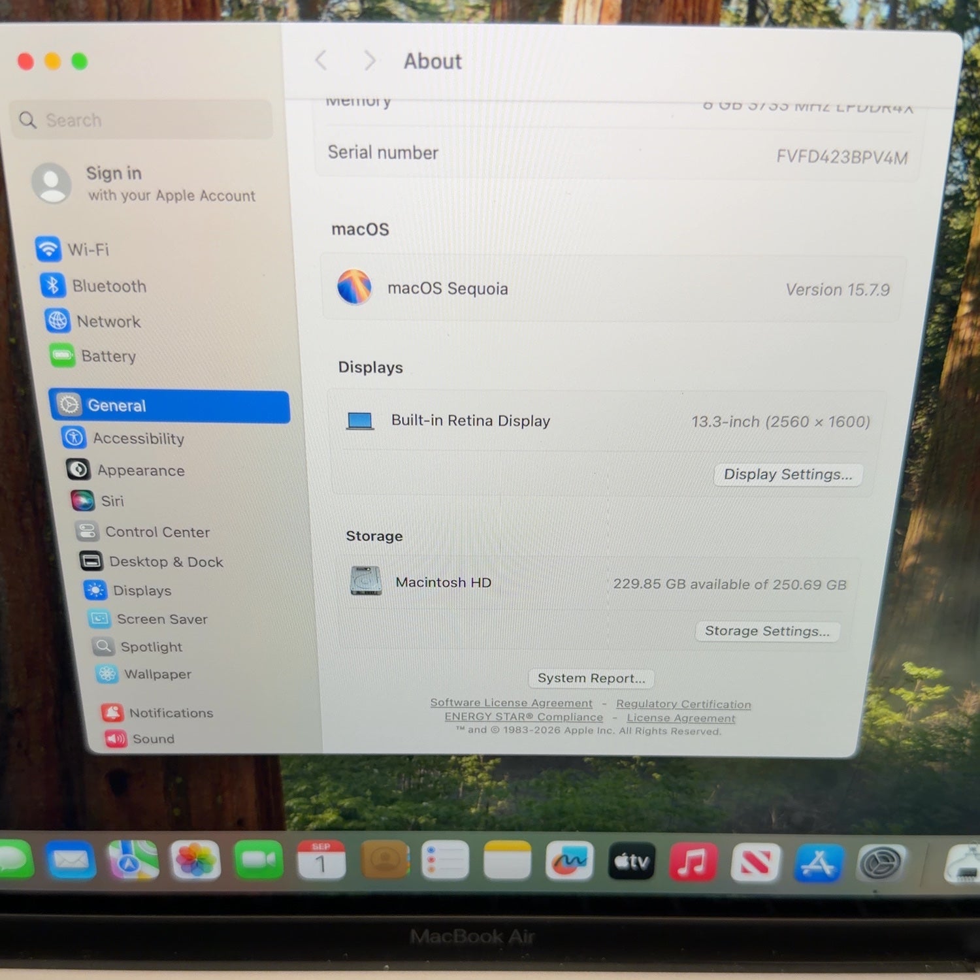Screen dimensions: 980x980
Task: Open the Bluetooth settings icon
Action: point(53,286)
